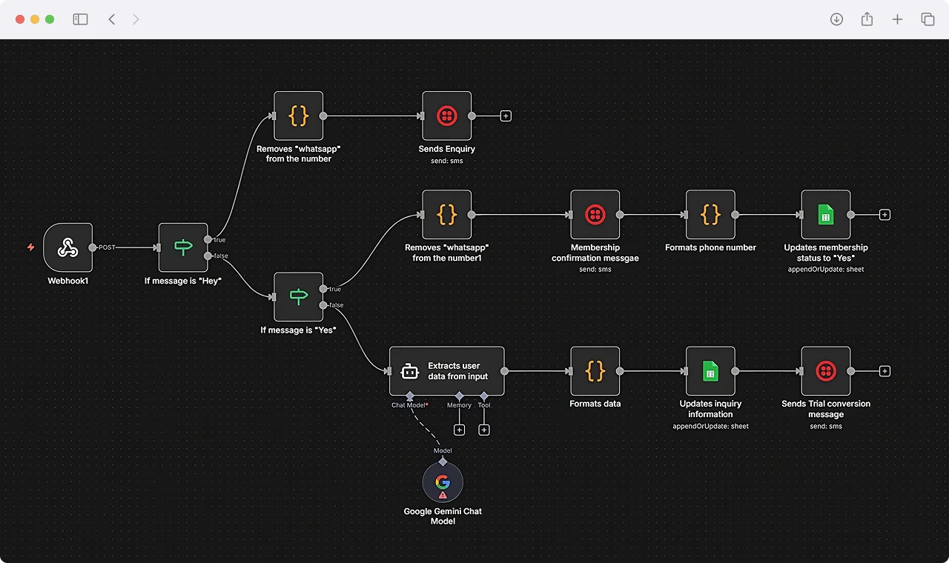Click the 'Formats data' label text
949x563 pixels.
click(595, 404)
